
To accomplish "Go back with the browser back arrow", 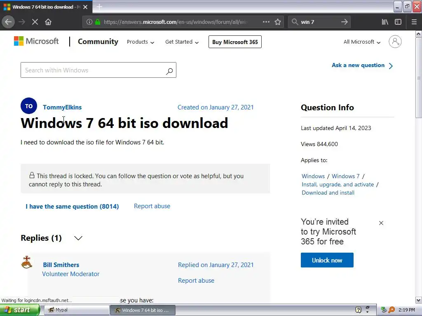I will click(8, 22).
